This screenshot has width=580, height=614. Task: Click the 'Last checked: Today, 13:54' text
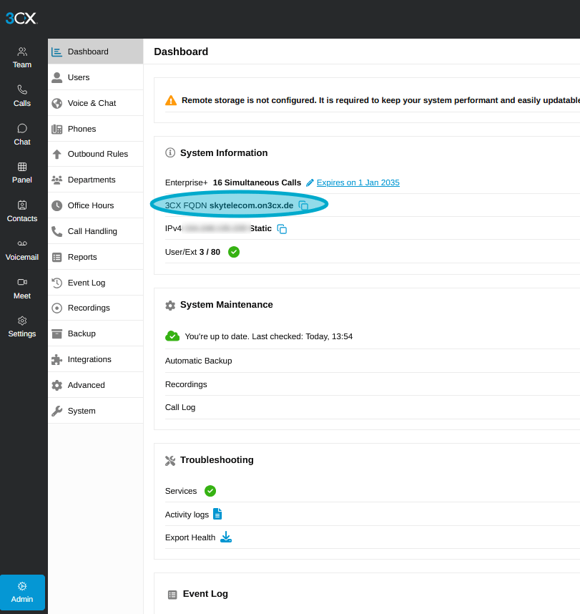point(302,336)
